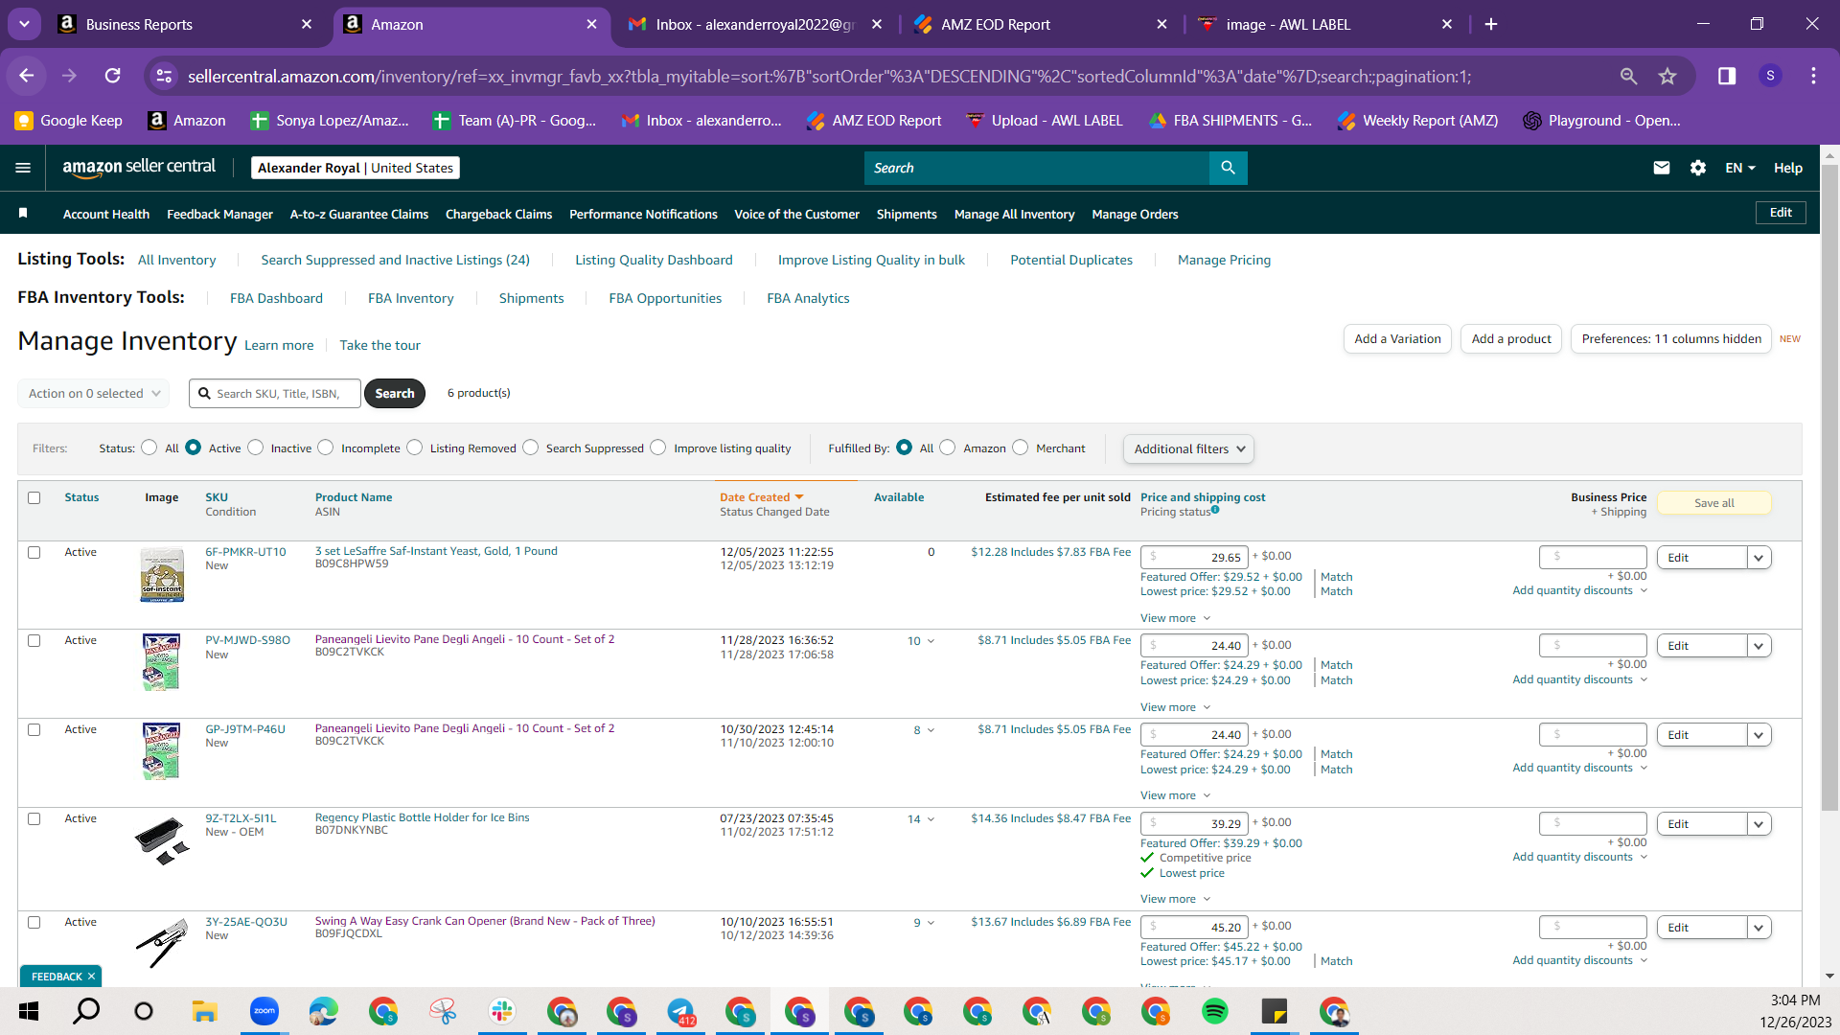Open the Windows Start menu

[29, 1011]
